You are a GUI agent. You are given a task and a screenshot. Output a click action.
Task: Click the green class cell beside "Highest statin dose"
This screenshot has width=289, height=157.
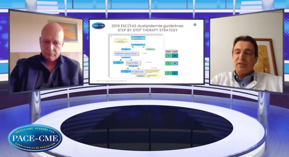(x=168, y=56)
